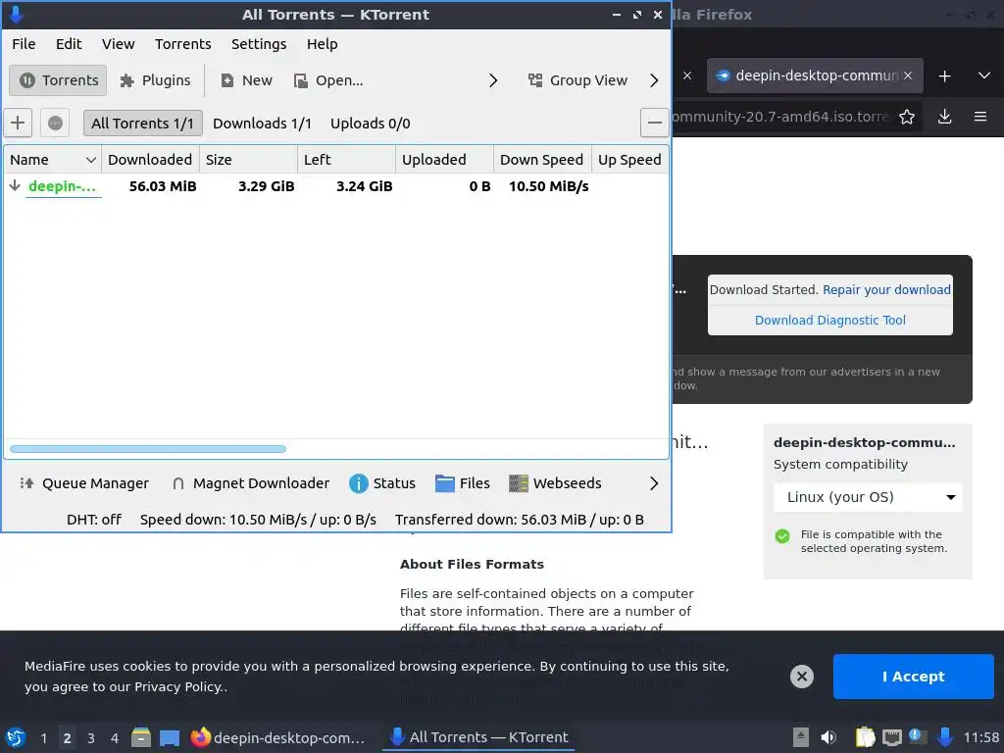The width and height of the screenshot is (1004, 753).
Task: Toggle the Torrents pause button in KTorrent toolbar
Action: click(x=58, y=80)
